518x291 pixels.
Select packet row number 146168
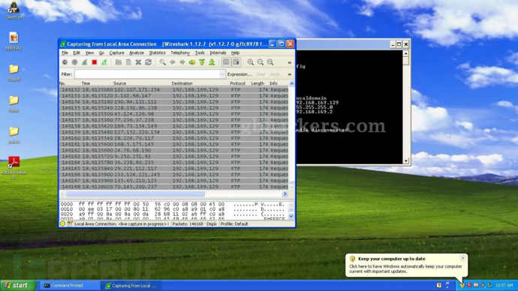pyautogui.click(x=173, y=187)
